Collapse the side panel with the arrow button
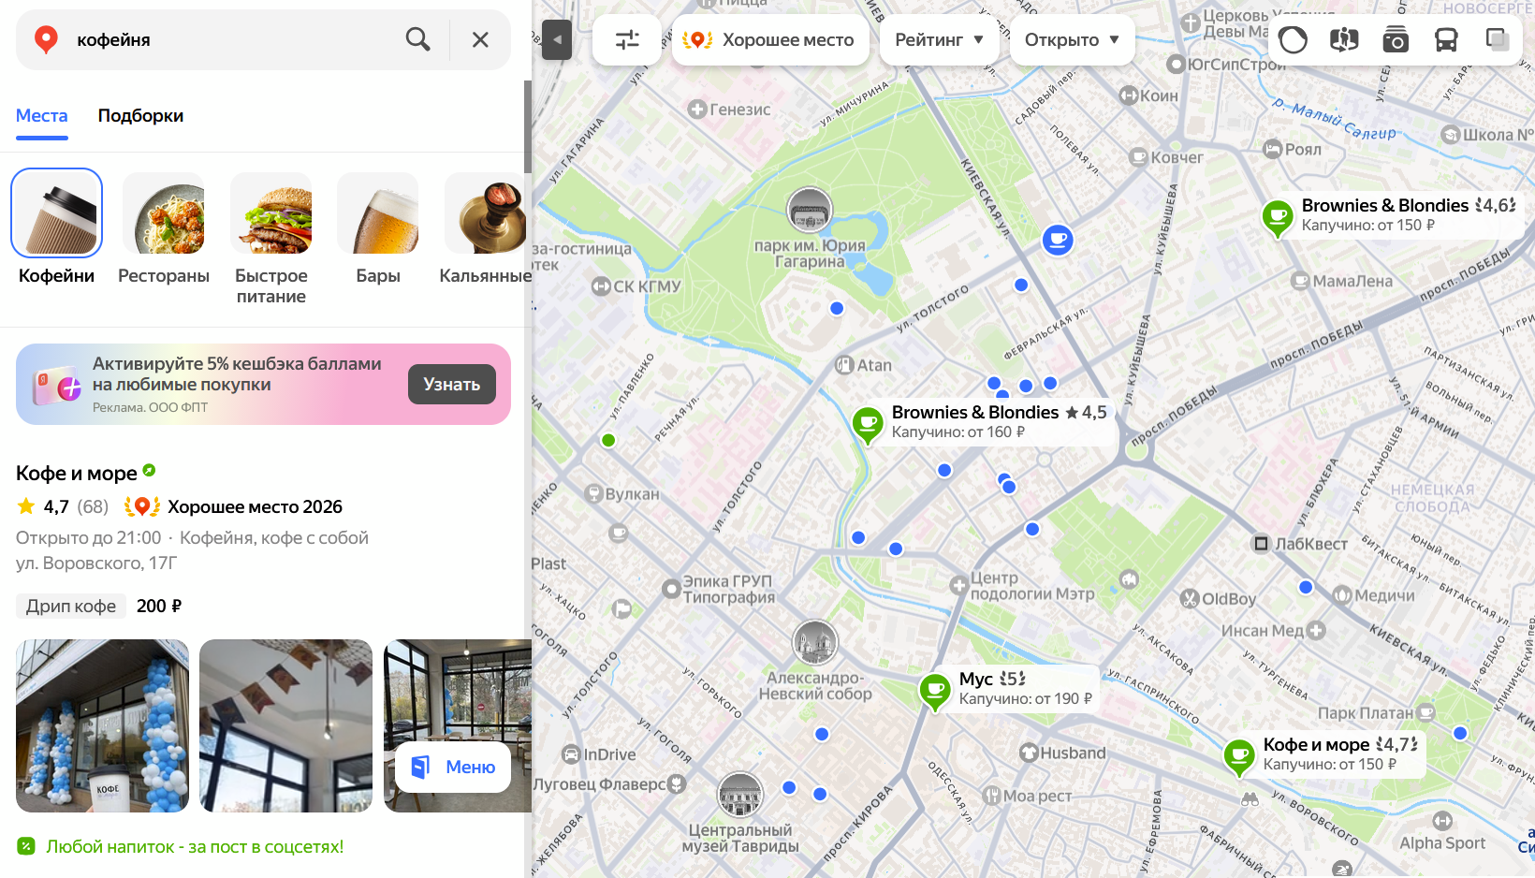The height and width of the screenshot is (878, 1535). pyautogui.click(x=557, y=39)
